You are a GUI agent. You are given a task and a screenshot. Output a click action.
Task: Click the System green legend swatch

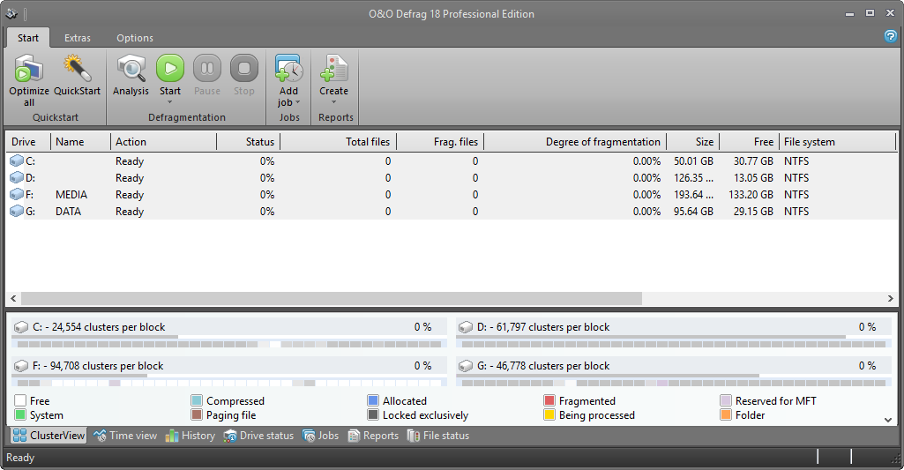click(20, 414)
